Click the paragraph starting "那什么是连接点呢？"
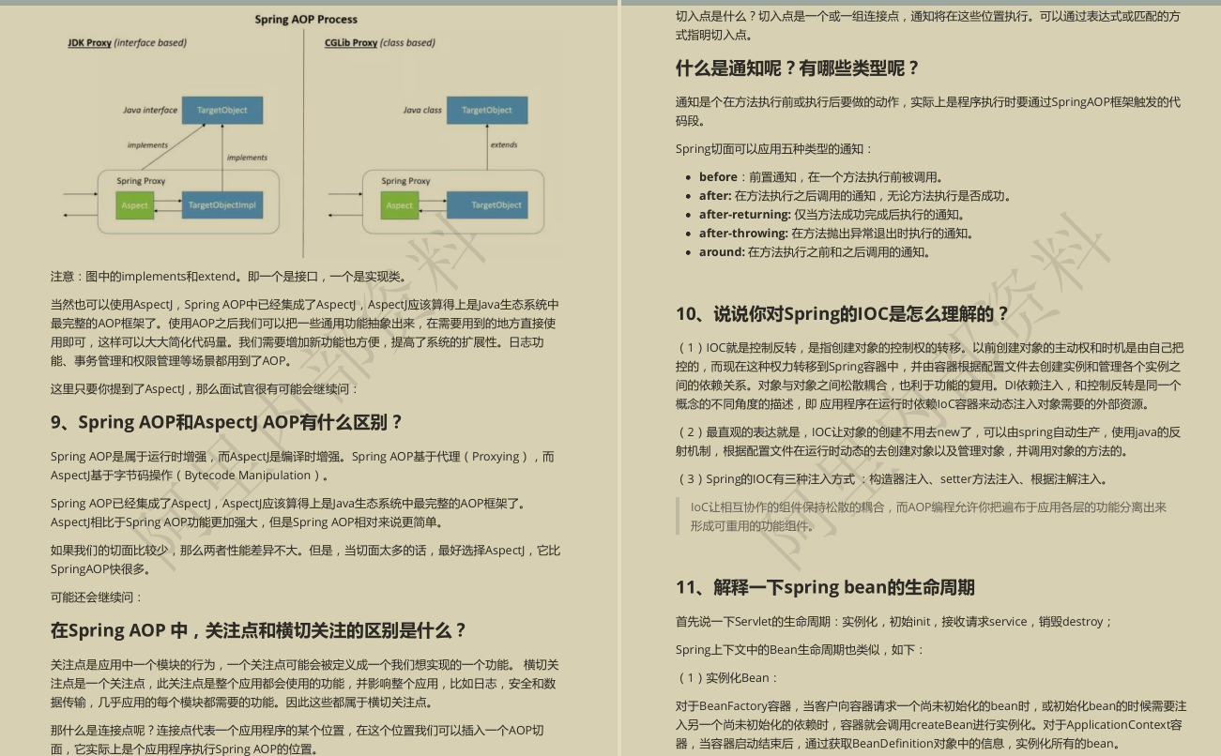This screenshot has height=756, width=1221. pos(298,739)
